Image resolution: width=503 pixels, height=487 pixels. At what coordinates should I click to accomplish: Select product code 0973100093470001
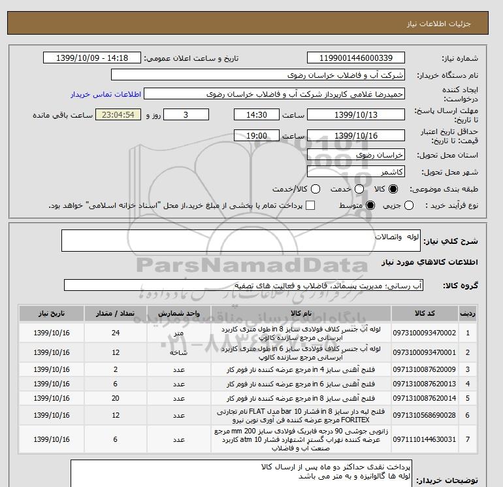click(425, 352)
